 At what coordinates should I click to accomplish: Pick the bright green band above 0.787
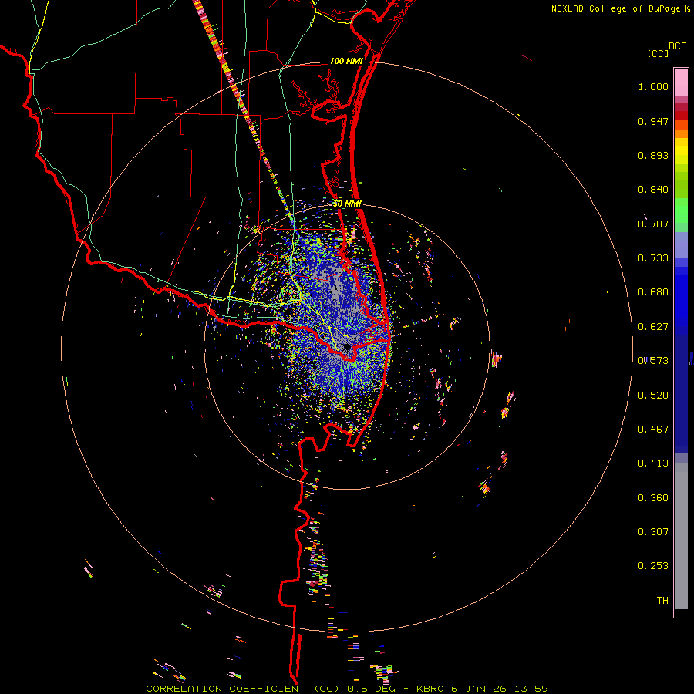(x=681, y=211)
